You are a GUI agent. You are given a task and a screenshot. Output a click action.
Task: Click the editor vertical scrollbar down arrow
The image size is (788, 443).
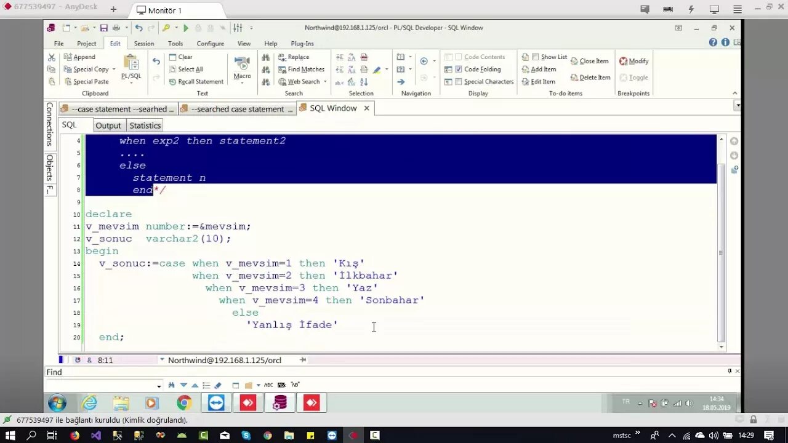(722, 347)
